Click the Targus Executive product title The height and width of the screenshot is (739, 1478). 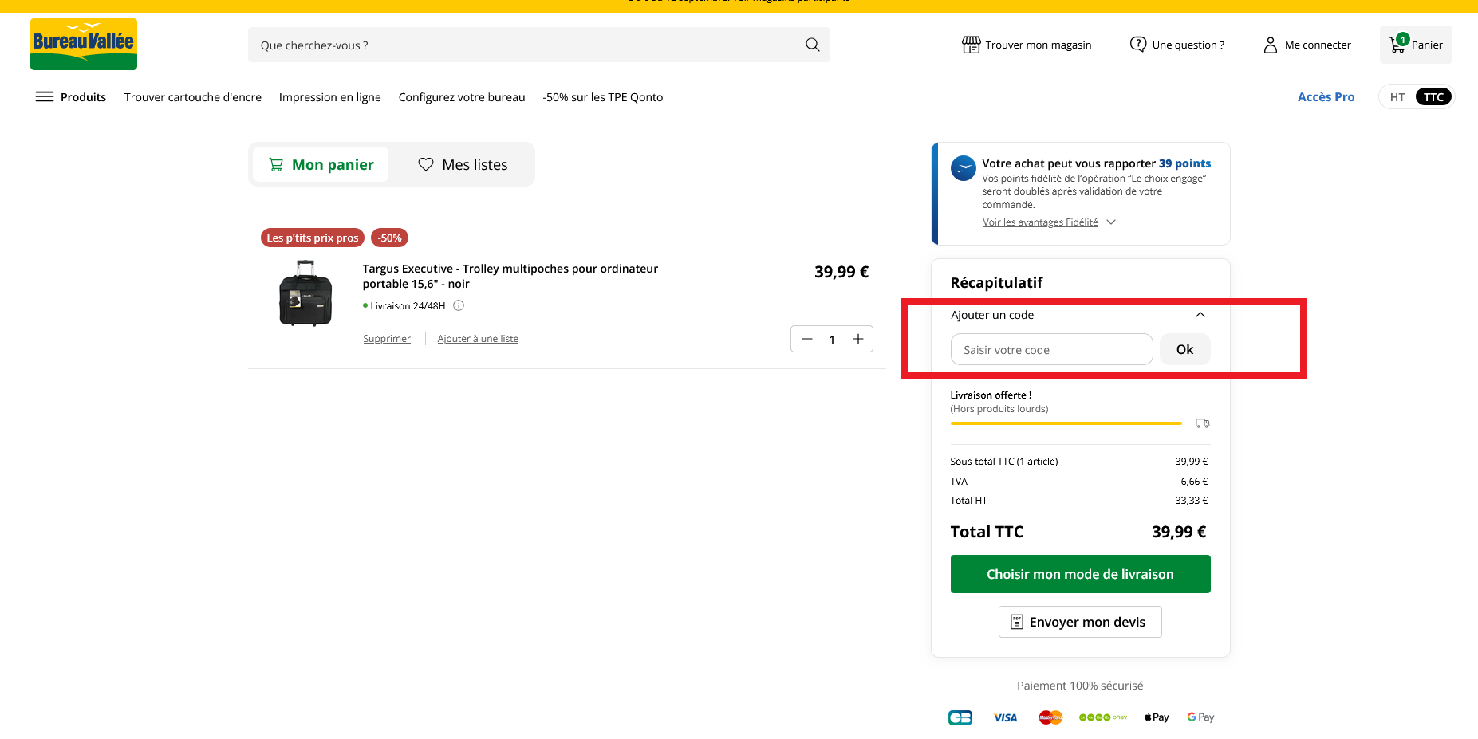point(510,276)
